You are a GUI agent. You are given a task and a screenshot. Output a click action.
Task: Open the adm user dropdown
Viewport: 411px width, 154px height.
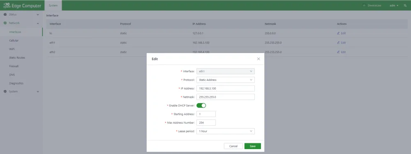click(394, 5)
